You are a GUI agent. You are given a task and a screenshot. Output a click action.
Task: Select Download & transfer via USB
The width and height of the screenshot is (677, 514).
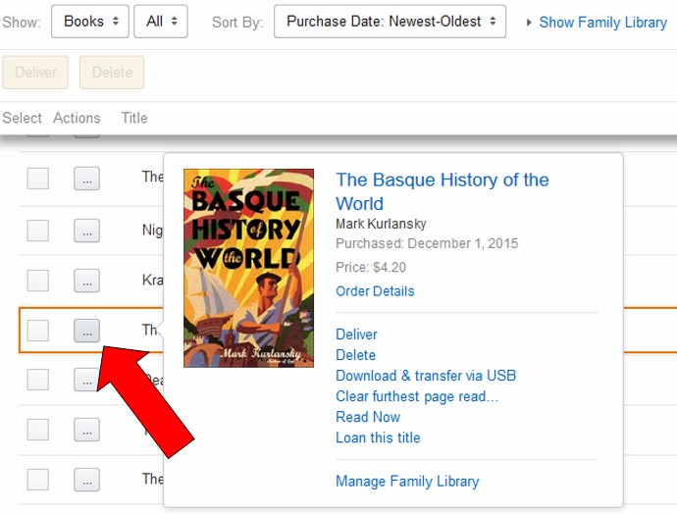click(x=426, y=376)
